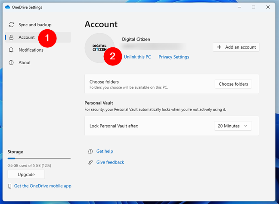
Task: Go to the Notifications section
Action: (38, 50)
